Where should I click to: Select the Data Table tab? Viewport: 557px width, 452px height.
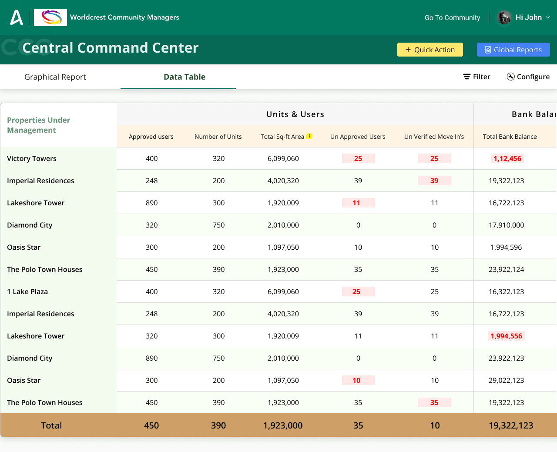tap(185, 77)
